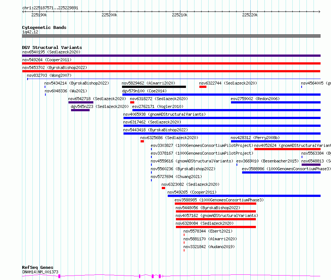Open nsv4052624 gnomAD variant label
This screenshot has width=331, height=280.
pyautogui.click(x=293, y=145)
